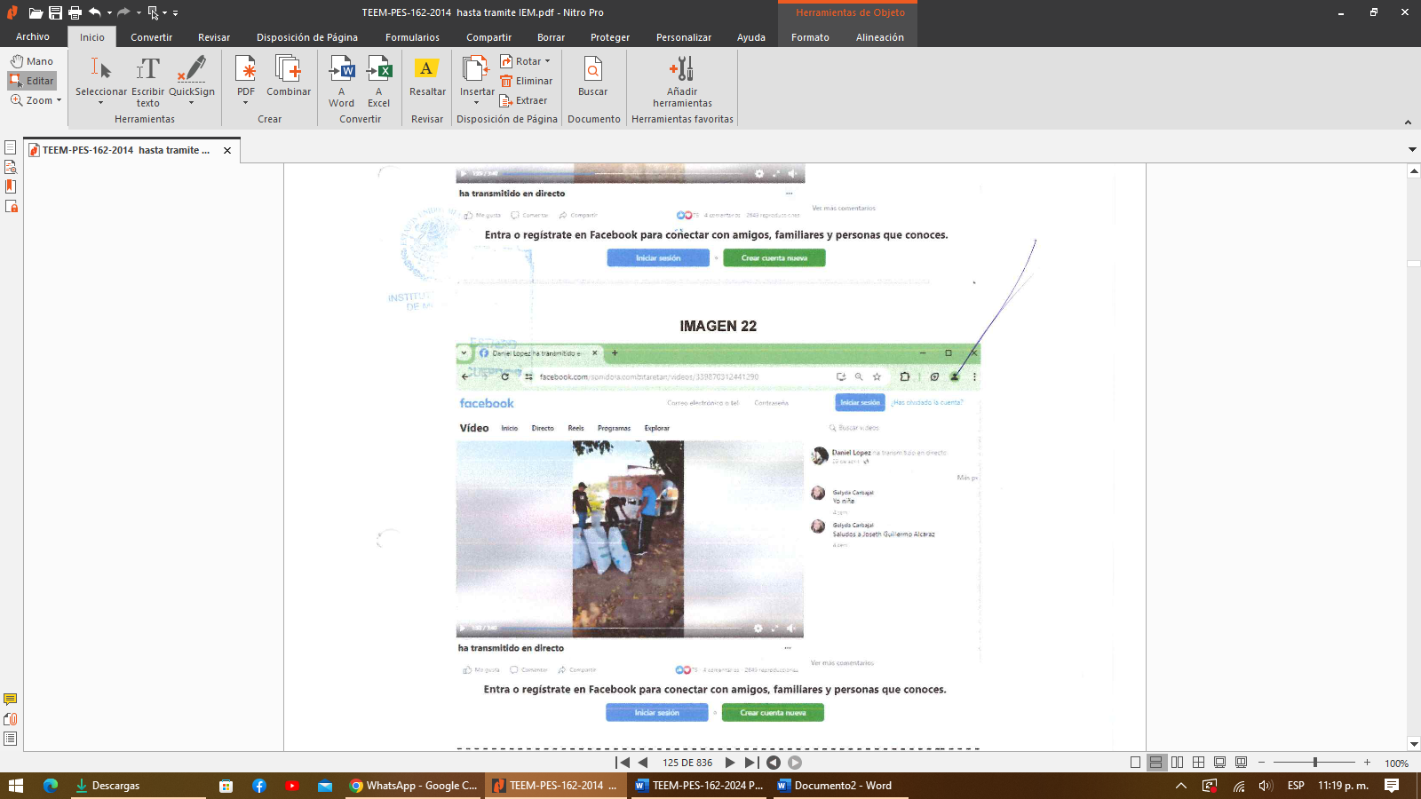Click the zoom slider handle
Image resolution: width=1421 pixels, height=799 pixels.
coord(1315,763)
